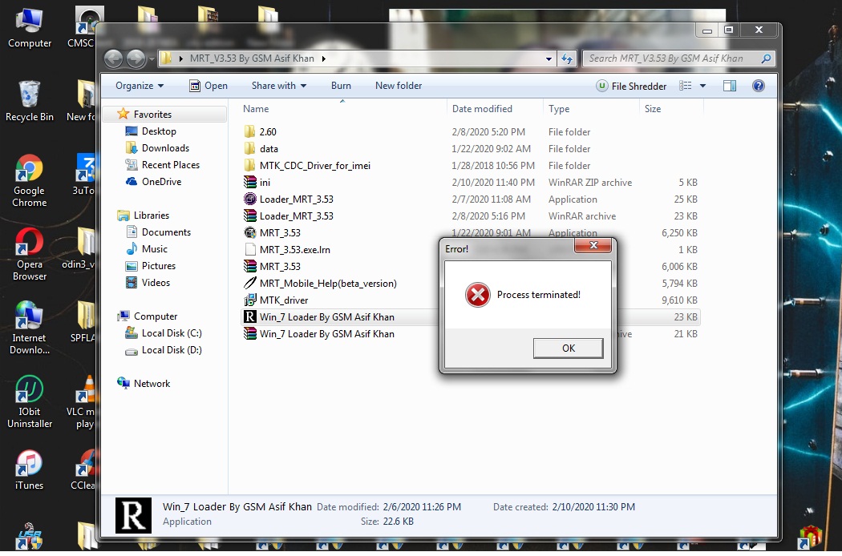Refresh the folder view
This screenshot has height=556, width=842.
click(x=567, y=59)
